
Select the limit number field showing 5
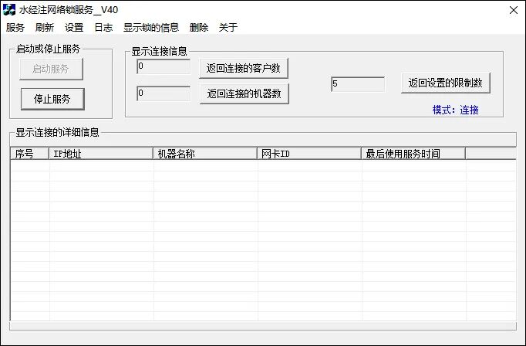[358, 84]
